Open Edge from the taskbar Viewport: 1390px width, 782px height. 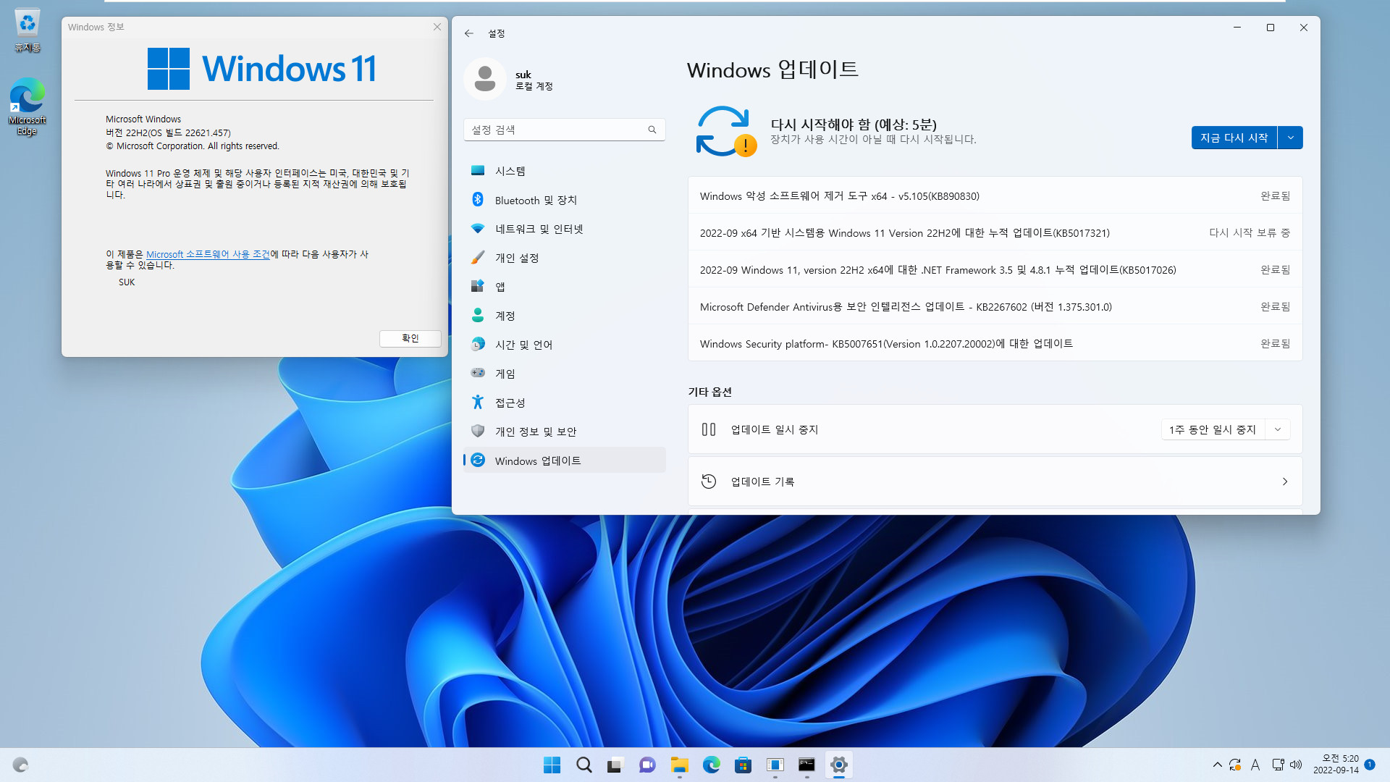[711, 765]
